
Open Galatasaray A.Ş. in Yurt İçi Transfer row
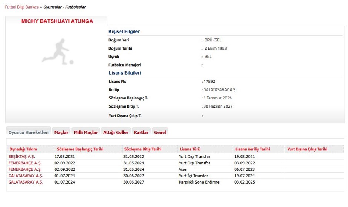pos(26,176)
